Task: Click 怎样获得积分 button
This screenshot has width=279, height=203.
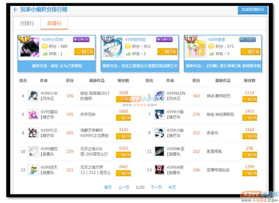Action: [x=253, y=10]
